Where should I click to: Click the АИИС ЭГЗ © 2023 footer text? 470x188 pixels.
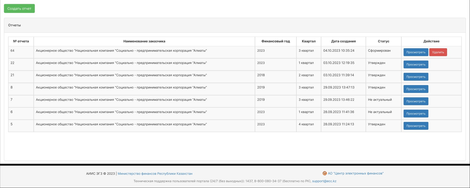coord(100,174)
